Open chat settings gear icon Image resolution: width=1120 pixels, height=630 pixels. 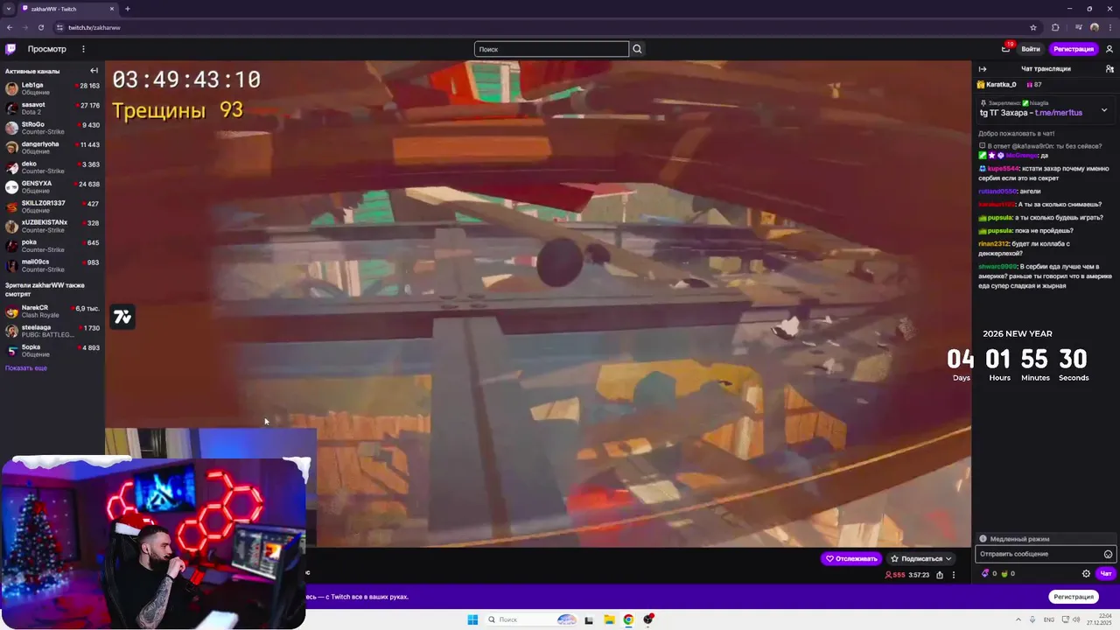[1086, 574]
